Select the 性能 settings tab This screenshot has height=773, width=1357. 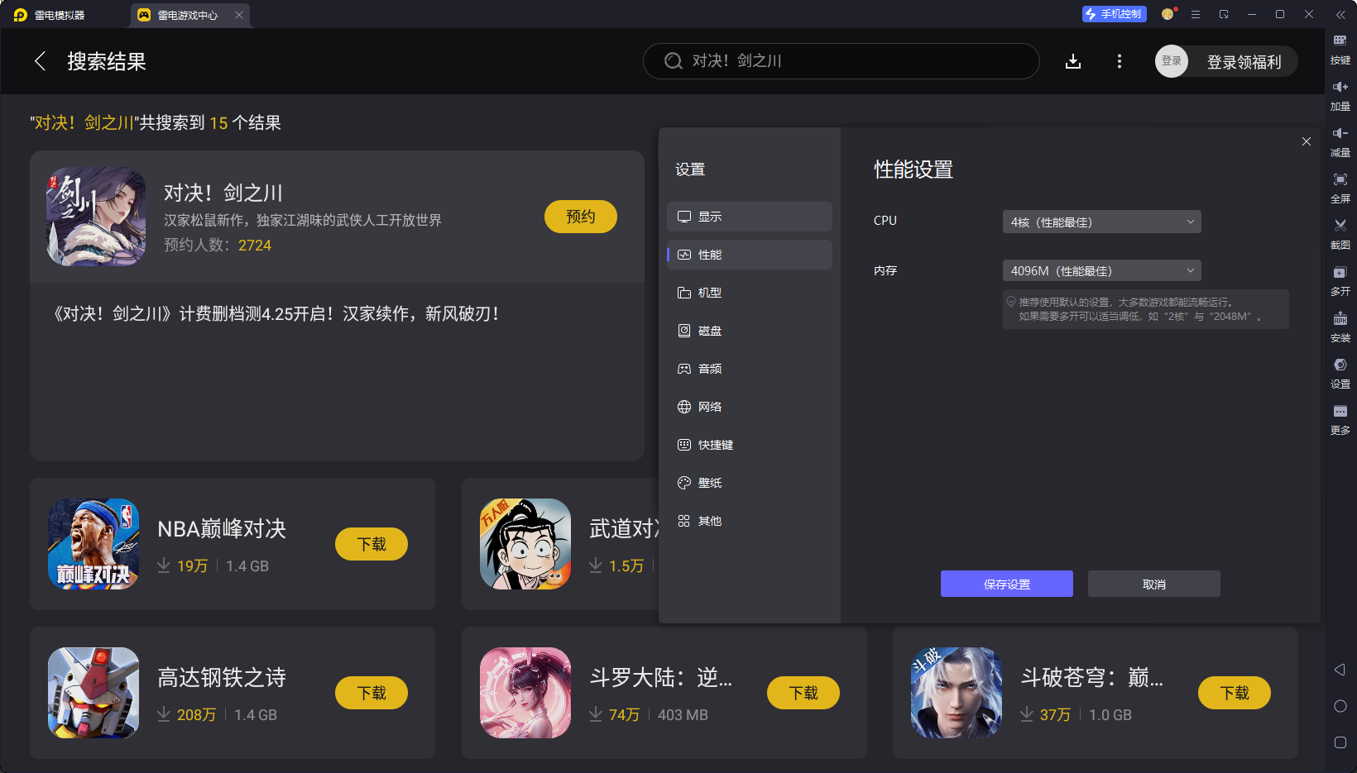(x=750, y=255)
